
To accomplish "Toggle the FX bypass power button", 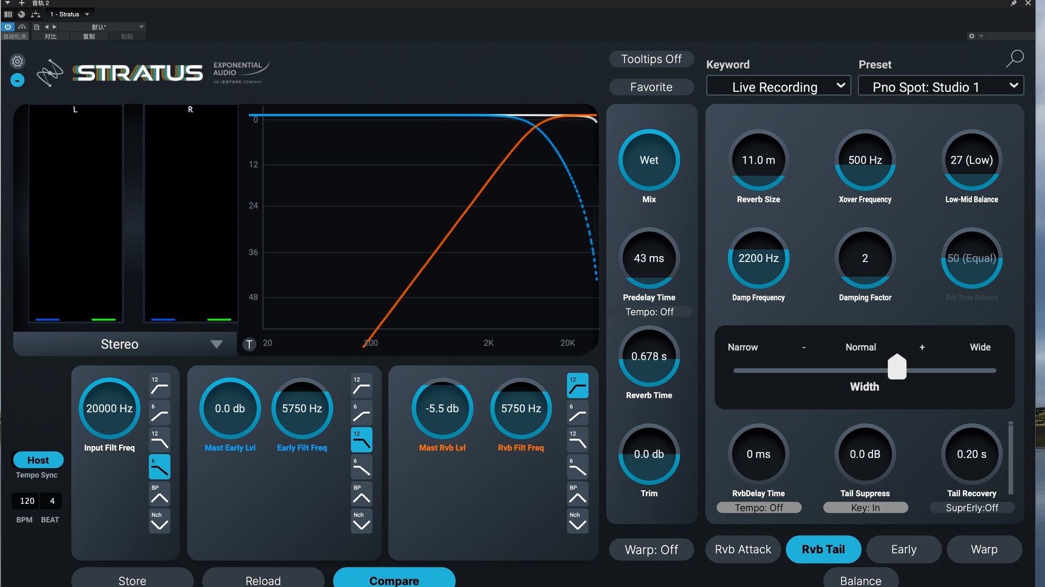I will 8,27.
